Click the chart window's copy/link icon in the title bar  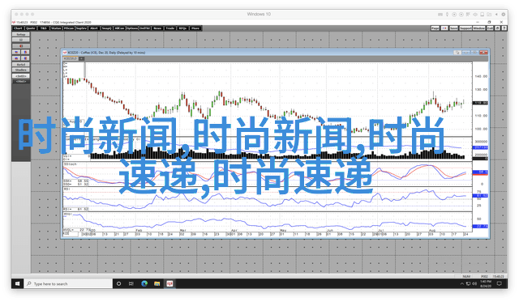pos(457,53)
